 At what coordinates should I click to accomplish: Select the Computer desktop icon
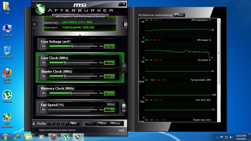[x=7, y=30]
